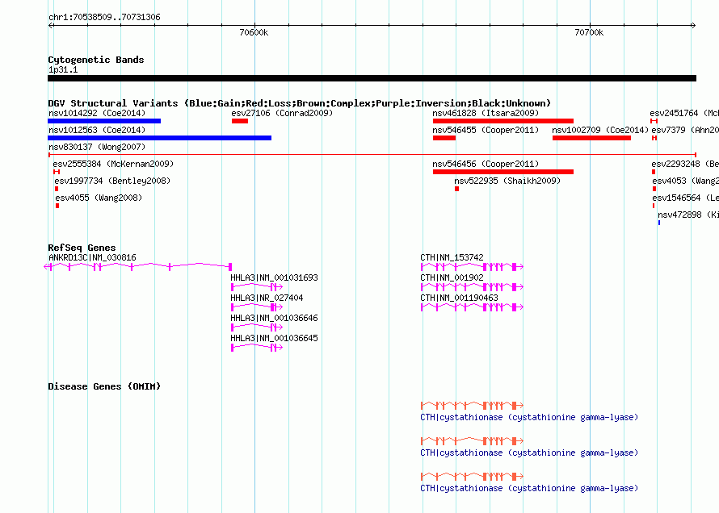Screen dimensions: 719x513
Task: Select small red marker under esv4055
Action: click(x=57, y=206)
